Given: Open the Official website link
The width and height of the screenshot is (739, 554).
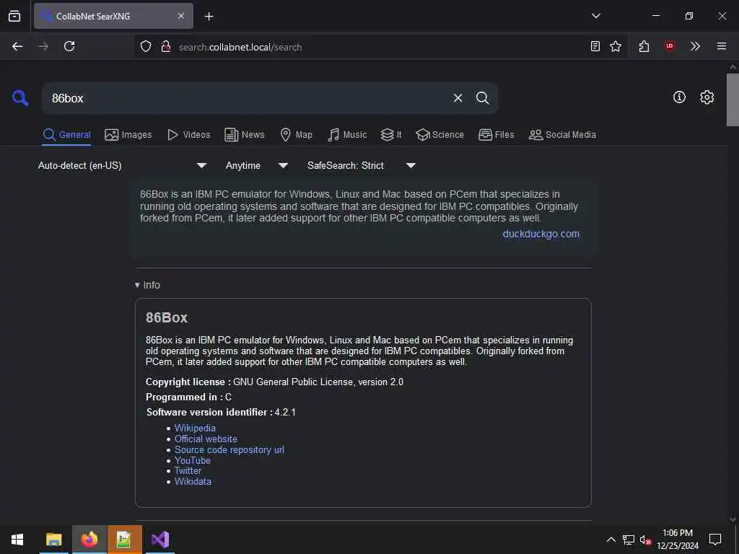Looking at the screenshot, I should coord(206,439).
